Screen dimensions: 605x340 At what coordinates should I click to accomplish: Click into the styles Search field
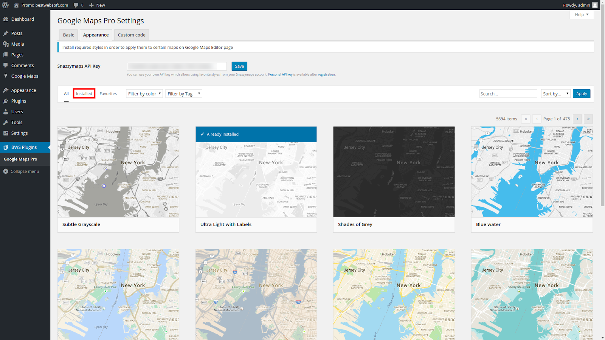(508, 94)
